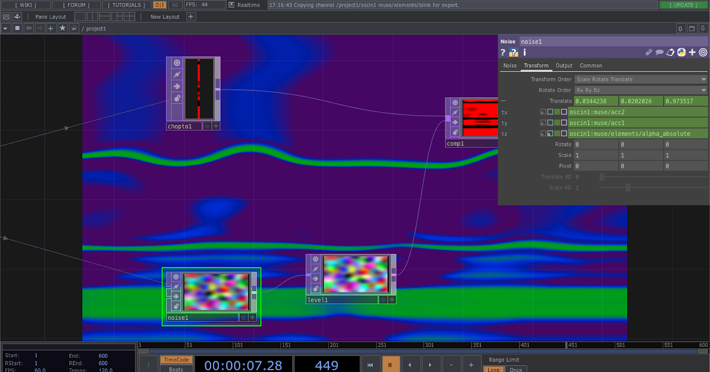The image size is (710, 372).
Task: Adjust the Scale 4D slider
Action: [x=630, y=188]
